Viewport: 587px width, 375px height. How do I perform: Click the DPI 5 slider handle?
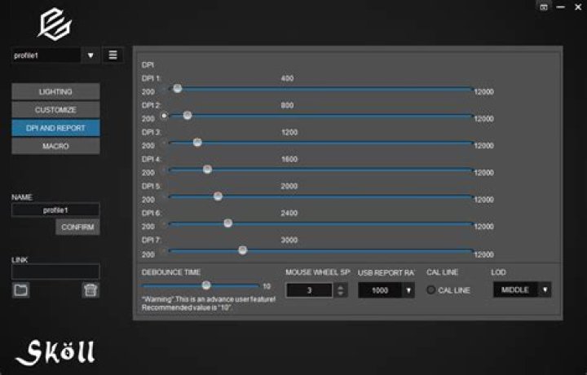(x=218, y=196)
